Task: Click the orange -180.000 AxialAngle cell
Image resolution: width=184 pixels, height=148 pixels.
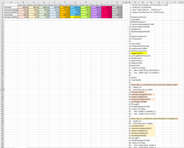Action: (65, 15)
